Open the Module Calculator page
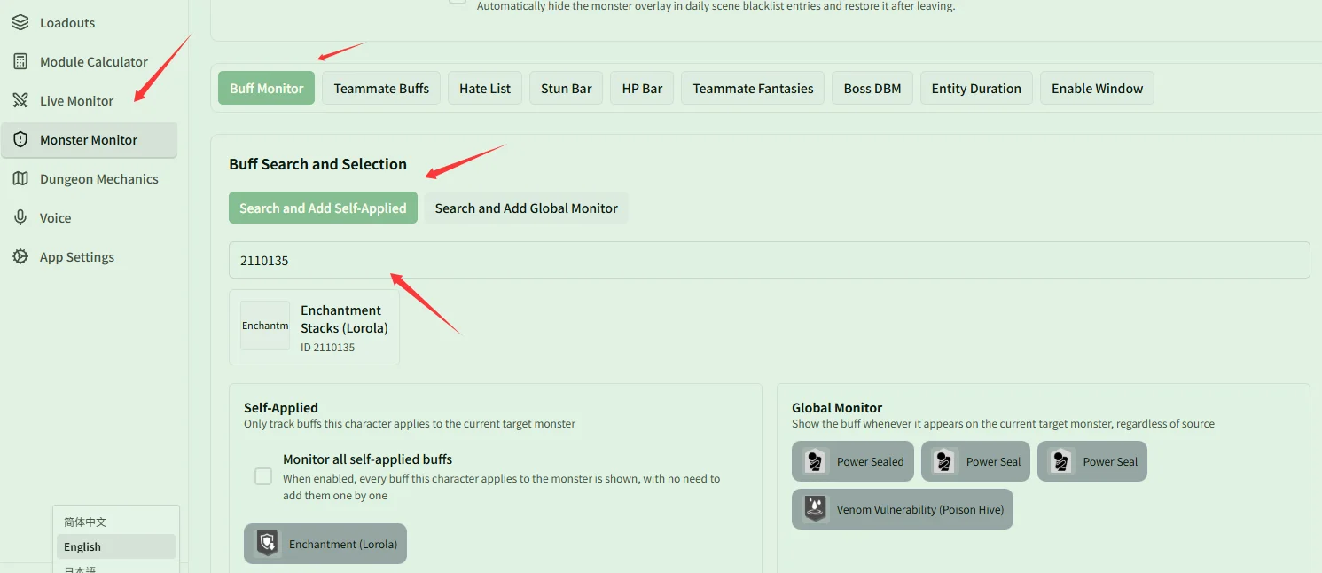Image resolution: width=1322 pixels, height=573 pixels. click(89, 61)
